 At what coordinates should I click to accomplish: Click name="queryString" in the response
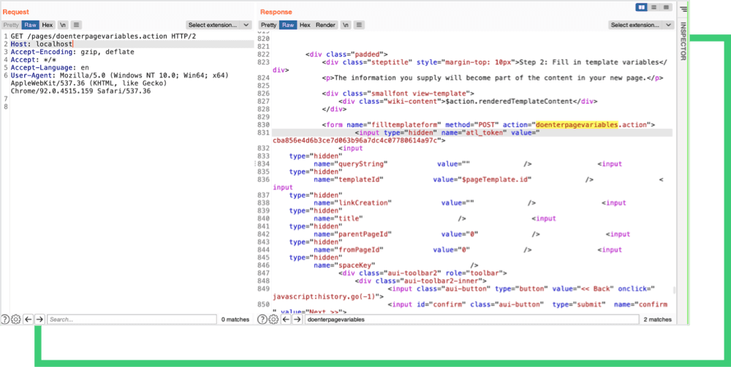351,164
